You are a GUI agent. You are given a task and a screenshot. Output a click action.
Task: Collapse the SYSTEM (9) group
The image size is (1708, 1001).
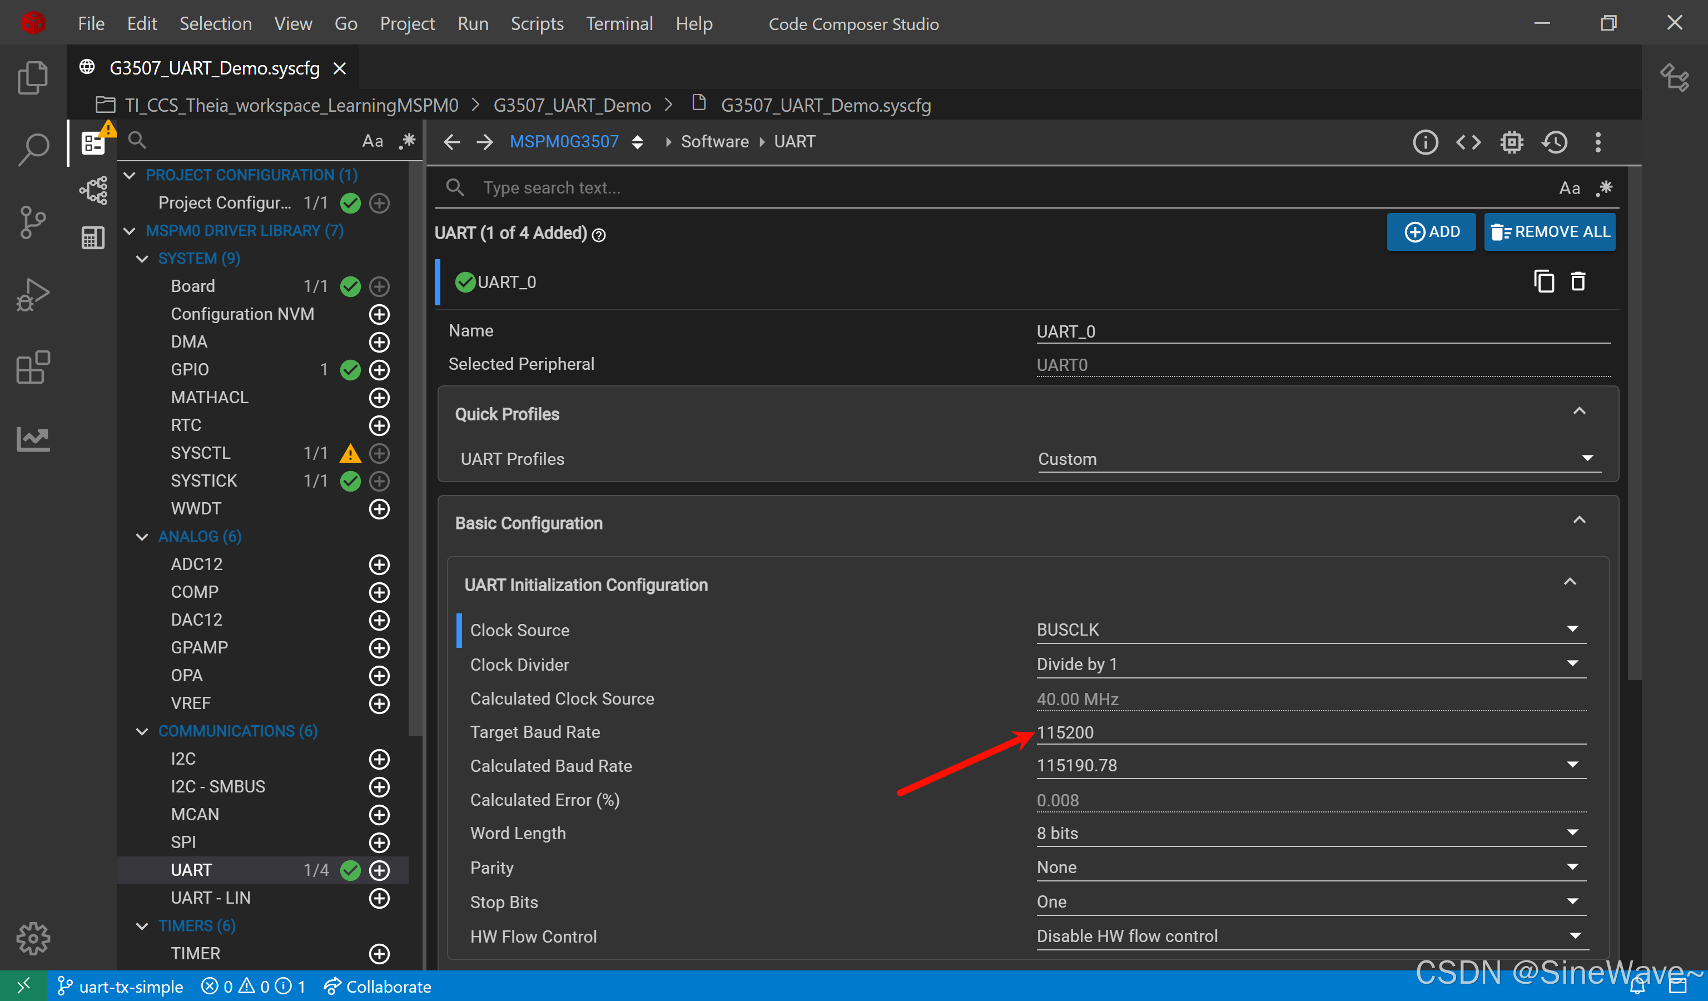point(142,258)
